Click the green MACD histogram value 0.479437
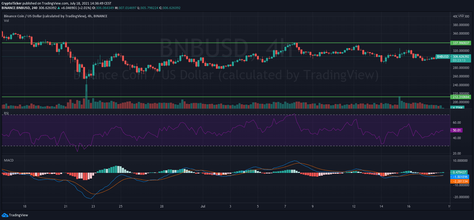474x220 pixels. pyautogui.click(x=459, y=172)
